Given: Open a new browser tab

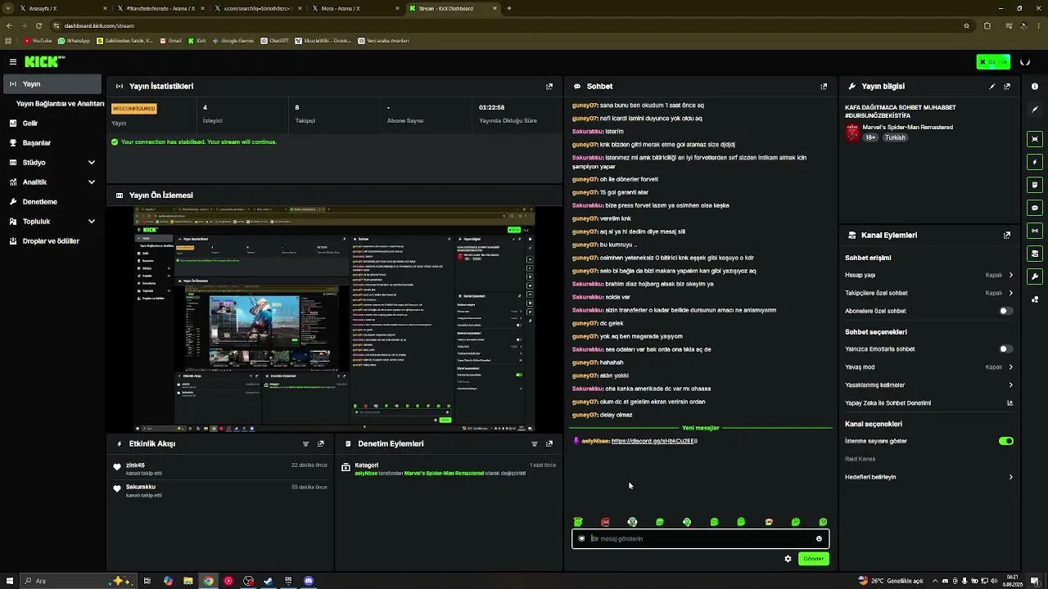Looking at the screenshot, I should click(509, 8).
